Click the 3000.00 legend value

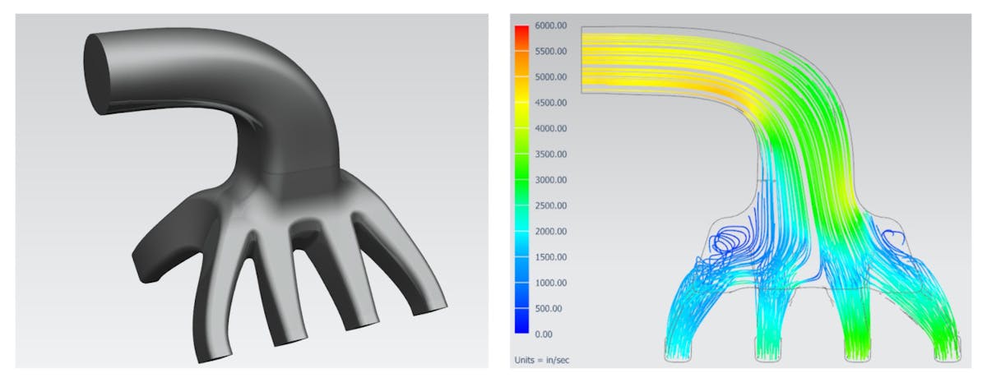click(551, 180)
